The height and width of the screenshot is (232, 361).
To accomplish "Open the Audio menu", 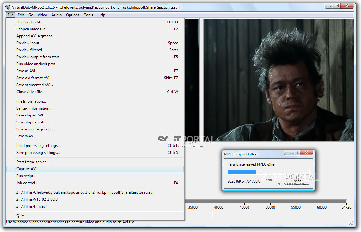I will (57, 15).
